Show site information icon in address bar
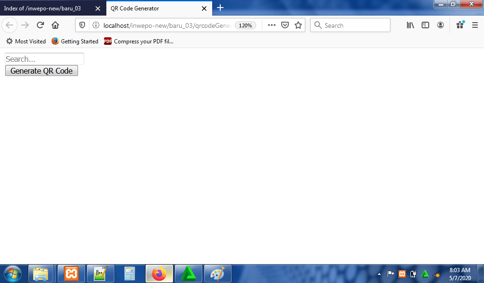This screenshot has height=283, width=484. tap(96, 25)
